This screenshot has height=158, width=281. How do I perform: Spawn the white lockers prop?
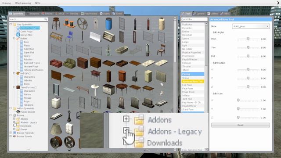(x=69, y=129)
